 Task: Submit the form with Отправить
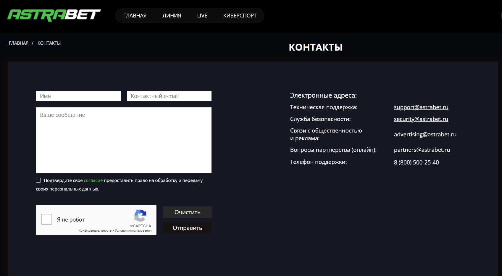187,228
